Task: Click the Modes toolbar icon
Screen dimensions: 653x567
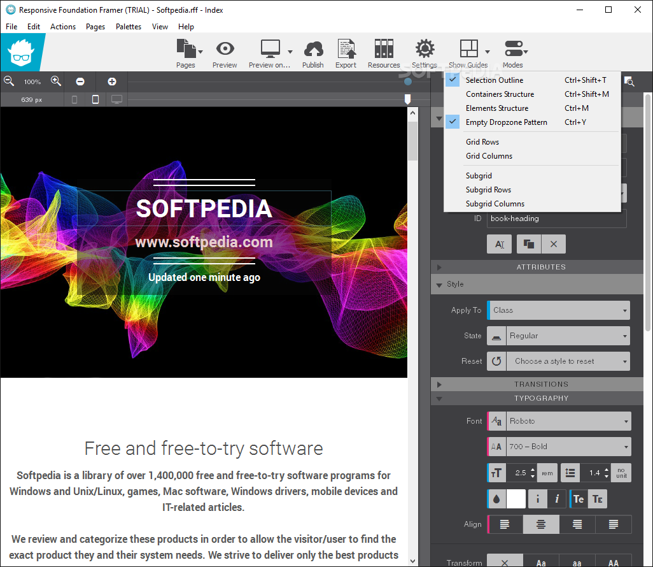Action: click(x=514, y=49)
